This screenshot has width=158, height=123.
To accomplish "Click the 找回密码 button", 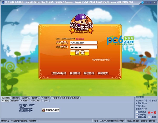I will (75, 73).
